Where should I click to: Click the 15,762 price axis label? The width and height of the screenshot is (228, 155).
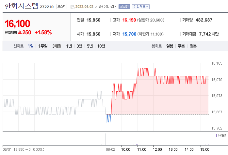tap(217, 128)
